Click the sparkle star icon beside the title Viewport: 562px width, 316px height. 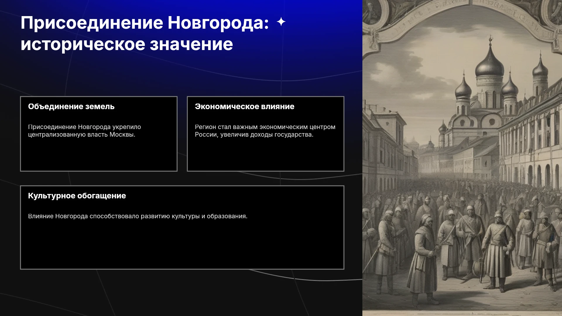coord(281,22)
